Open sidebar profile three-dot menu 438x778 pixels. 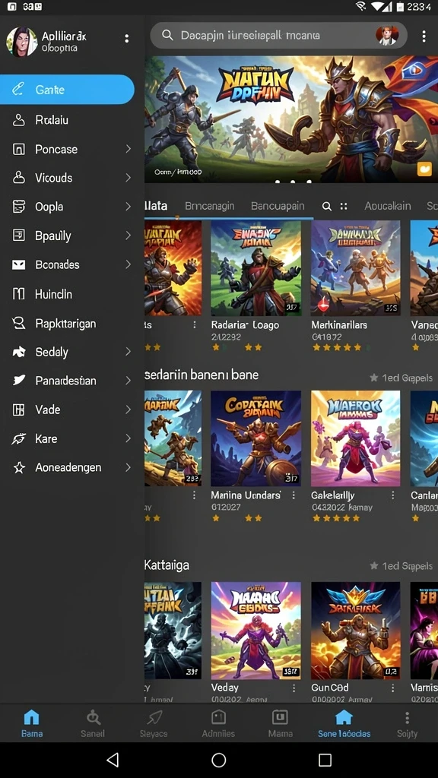127,38
